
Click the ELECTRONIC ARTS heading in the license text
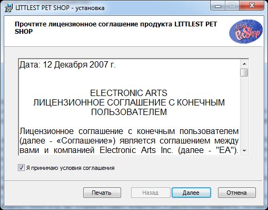pos(128,93)
